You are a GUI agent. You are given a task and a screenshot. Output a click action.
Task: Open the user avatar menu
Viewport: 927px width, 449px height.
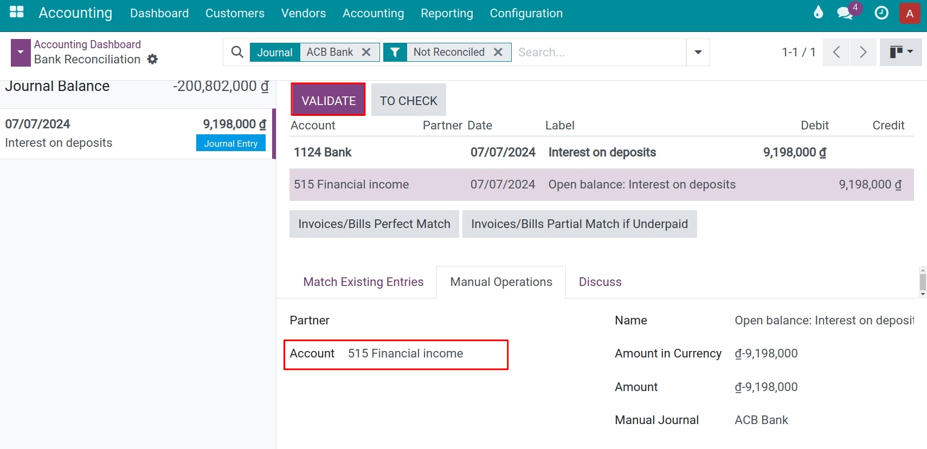pyautogui.click(x=910, y=14)
